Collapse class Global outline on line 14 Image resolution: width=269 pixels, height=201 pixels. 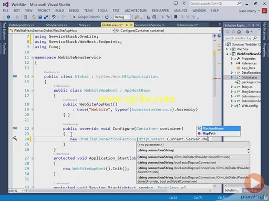point(33,76)
